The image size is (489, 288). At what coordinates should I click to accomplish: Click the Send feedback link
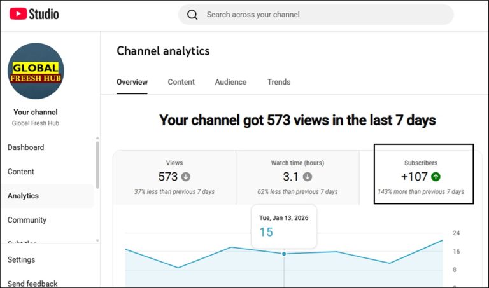(32, 284)
